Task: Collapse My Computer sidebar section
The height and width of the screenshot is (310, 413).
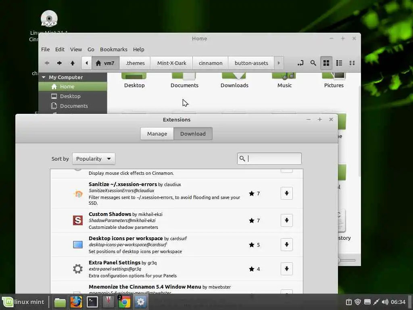Action: click(44, 77)
